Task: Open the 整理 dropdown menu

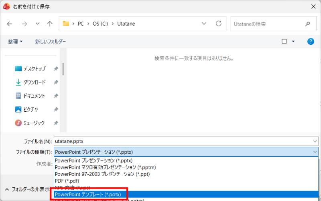Action: [15, 41]
